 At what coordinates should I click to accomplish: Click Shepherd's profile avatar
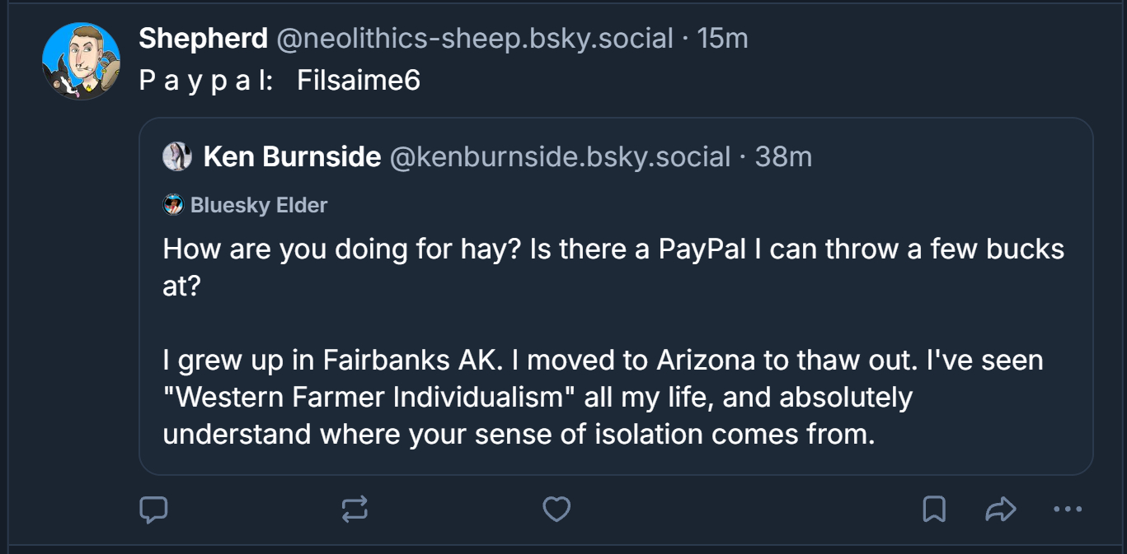click(x=81, y=62)
